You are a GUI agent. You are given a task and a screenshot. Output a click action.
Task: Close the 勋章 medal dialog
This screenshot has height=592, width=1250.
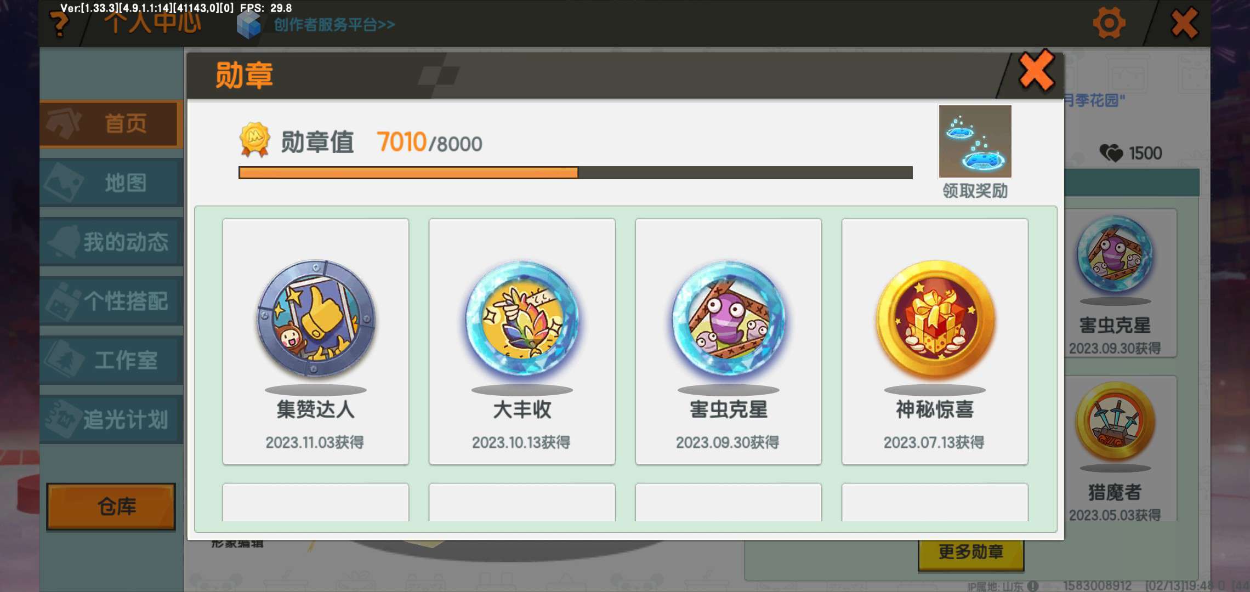pos(1036,71)
